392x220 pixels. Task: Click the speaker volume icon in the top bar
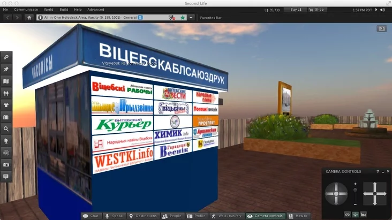point(382,10)
